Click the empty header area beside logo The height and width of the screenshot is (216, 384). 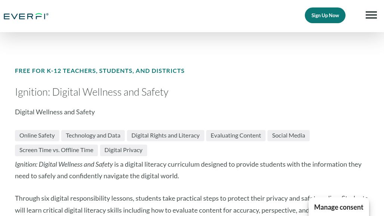point(176,16)
